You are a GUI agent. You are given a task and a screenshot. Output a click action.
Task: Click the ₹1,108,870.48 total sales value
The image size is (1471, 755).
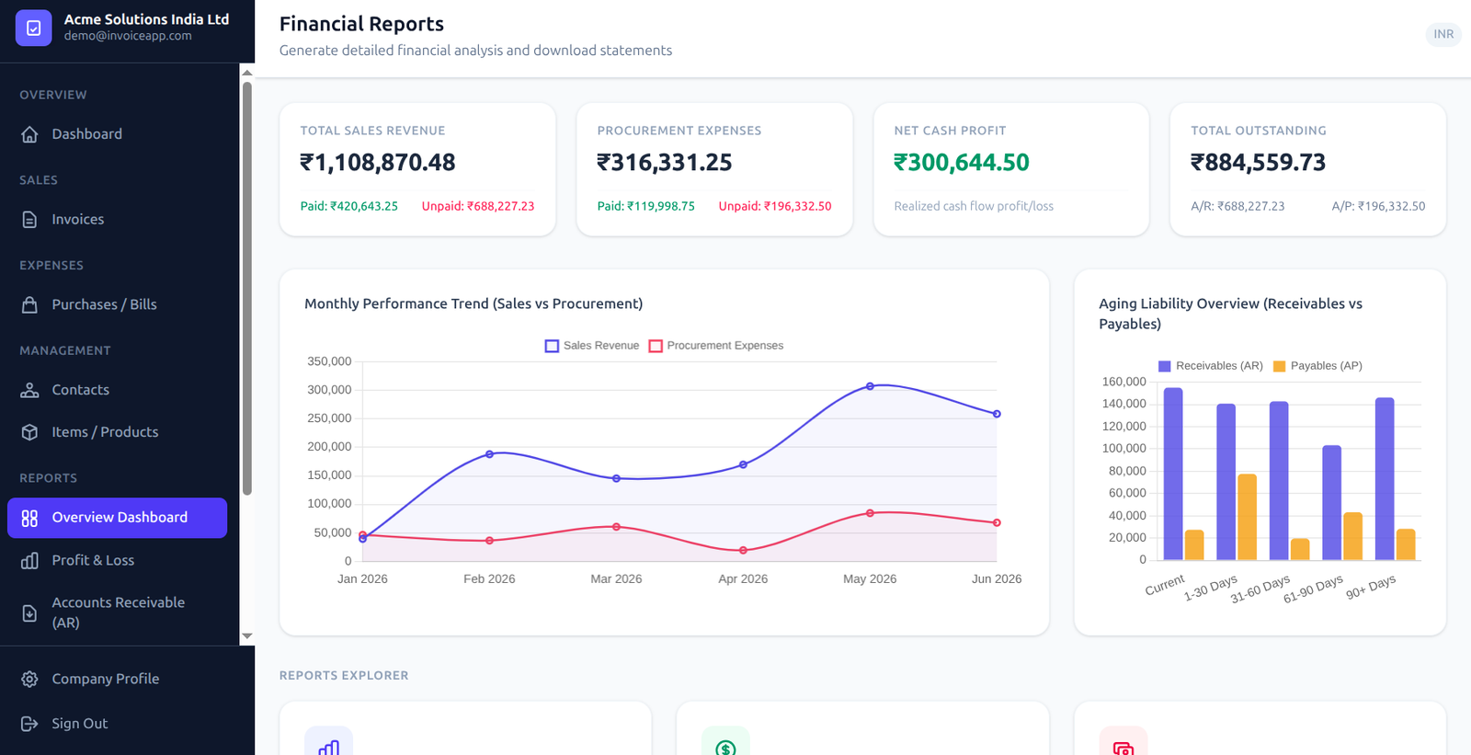pos(378,163)
